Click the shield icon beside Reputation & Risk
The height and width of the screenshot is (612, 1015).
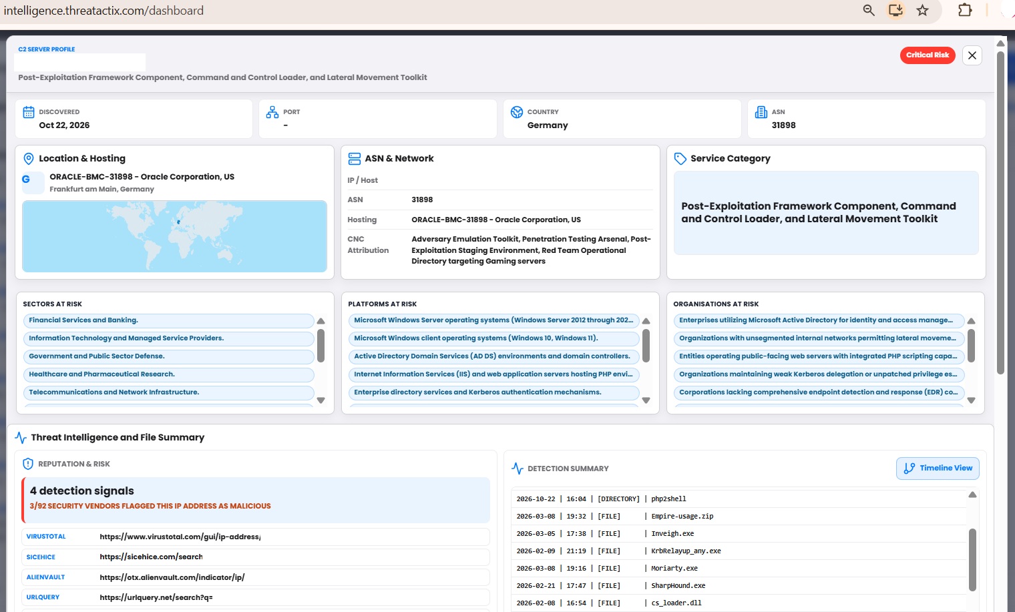pyautogui.click(x=28, y=464)
